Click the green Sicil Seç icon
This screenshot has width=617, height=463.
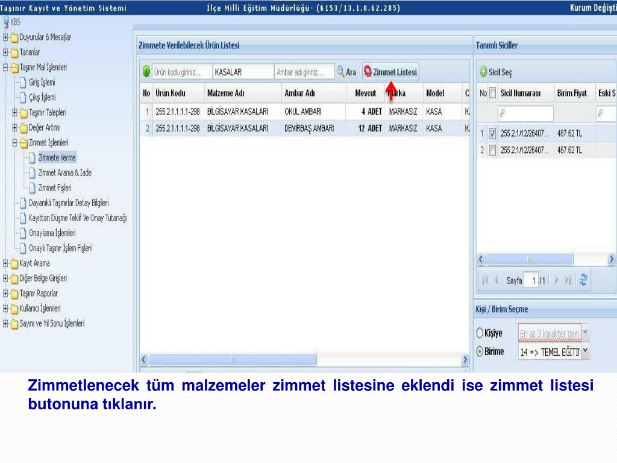(x=484, y=72)
